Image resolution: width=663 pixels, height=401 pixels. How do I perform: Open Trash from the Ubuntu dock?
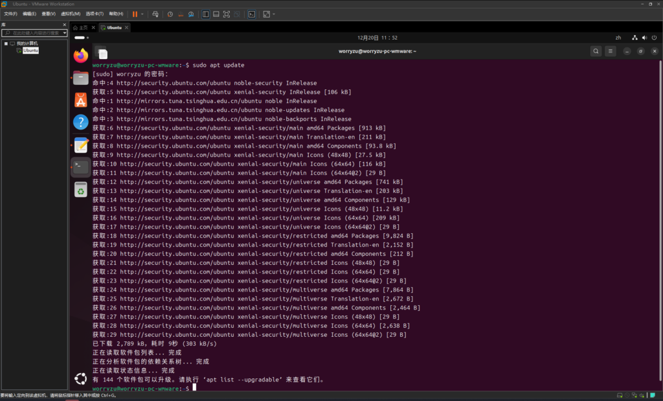coord(80,189)
